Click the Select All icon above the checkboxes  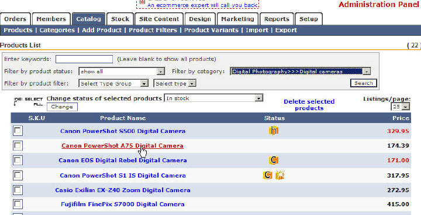(34, 101)
